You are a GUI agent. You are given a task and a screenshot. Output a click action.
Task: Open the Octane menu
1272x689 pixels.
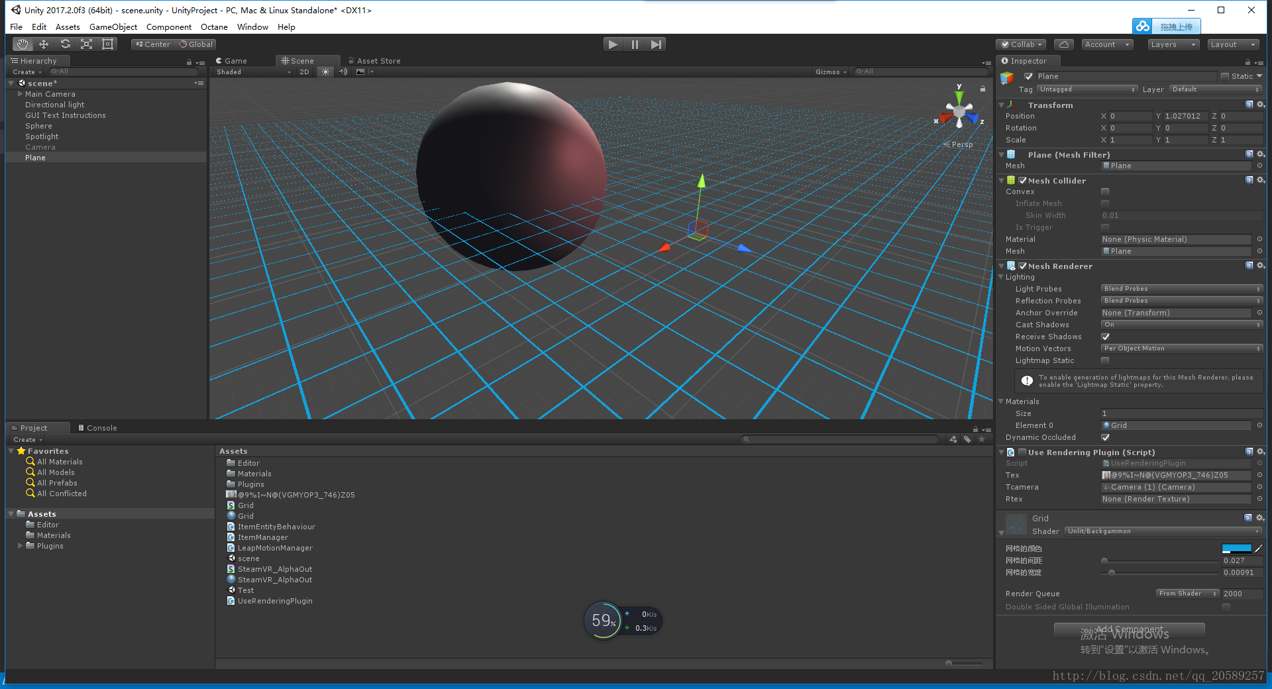coord(214,27)
